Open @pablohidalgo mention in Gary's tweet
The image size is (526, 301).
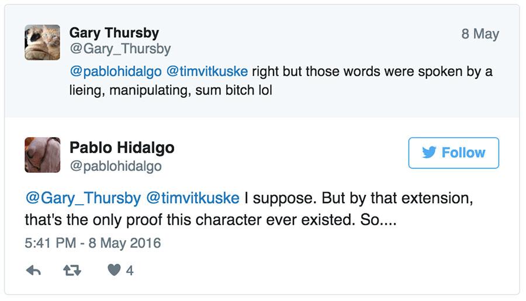[116, 72]
